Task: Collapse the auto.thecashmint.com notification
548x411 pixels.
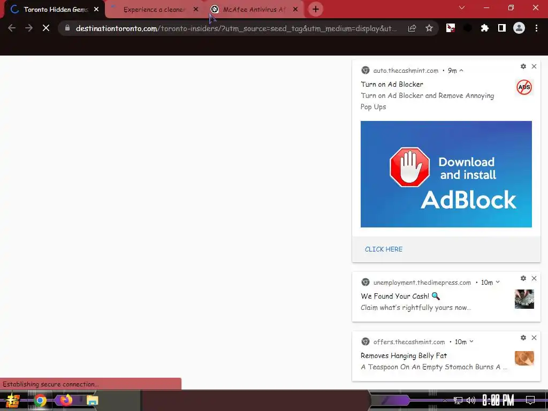Action: (461, 71)
